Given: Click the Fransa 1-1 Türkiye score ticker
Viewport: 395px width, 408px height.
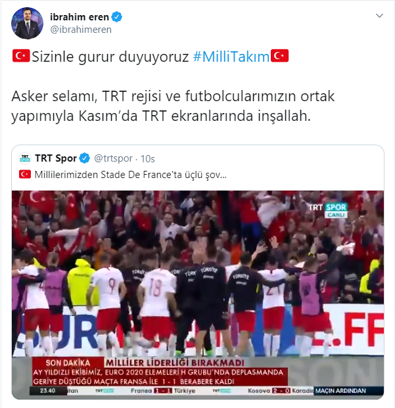Looking at the screenshot, I should [163, 391].
